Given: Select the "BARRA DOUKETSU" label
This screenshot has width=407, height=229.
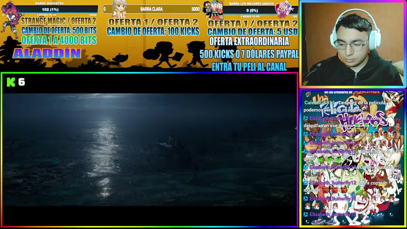Looking at the screenshot, I should [50, 3].
